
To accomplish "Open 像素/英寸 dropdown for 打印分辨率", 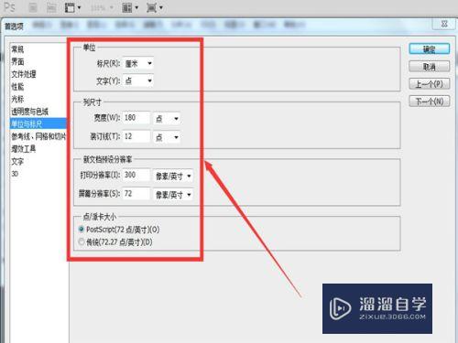I will click(173, 176).
